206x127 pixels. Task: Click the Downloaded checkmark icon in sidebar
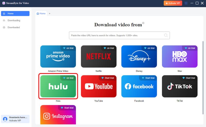[x=4, y=27]
